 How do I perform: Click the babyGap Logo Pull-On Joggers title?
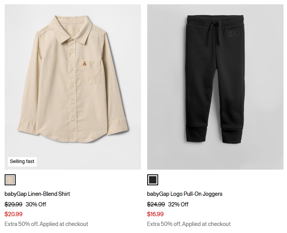pyautogui.click(x=185, y=194)
